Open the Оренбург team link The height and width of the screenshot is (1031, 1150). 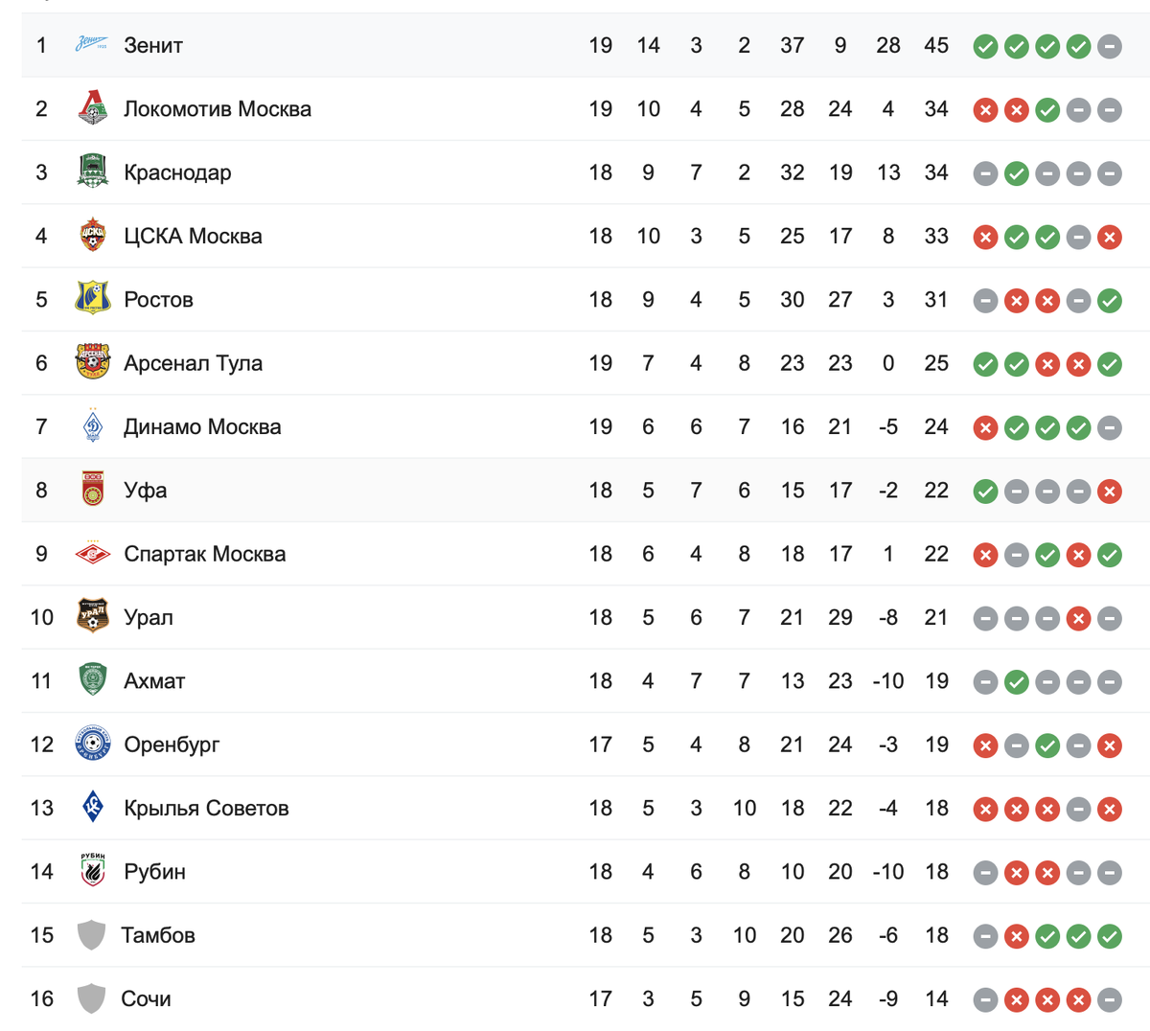pos(172,745)
